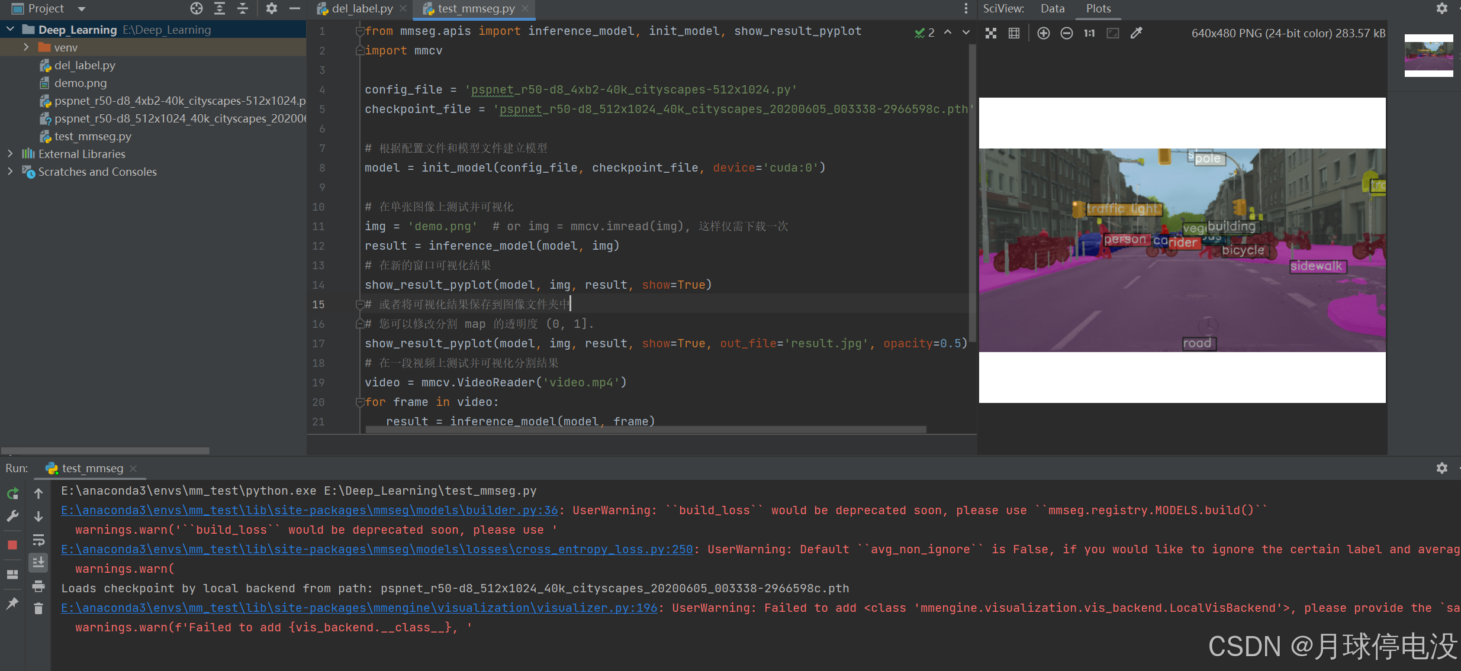The width and height of the screenshot is (1461, 671).
Task: Toggle the image grid overlay
Action: 1014,33
